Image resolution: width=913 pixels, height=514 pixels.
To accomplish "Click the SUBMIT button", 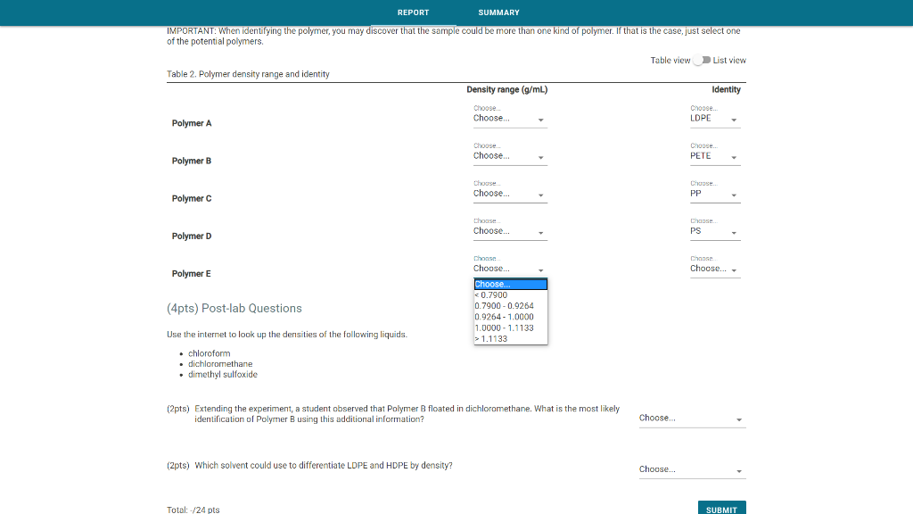I will point(721,508).
